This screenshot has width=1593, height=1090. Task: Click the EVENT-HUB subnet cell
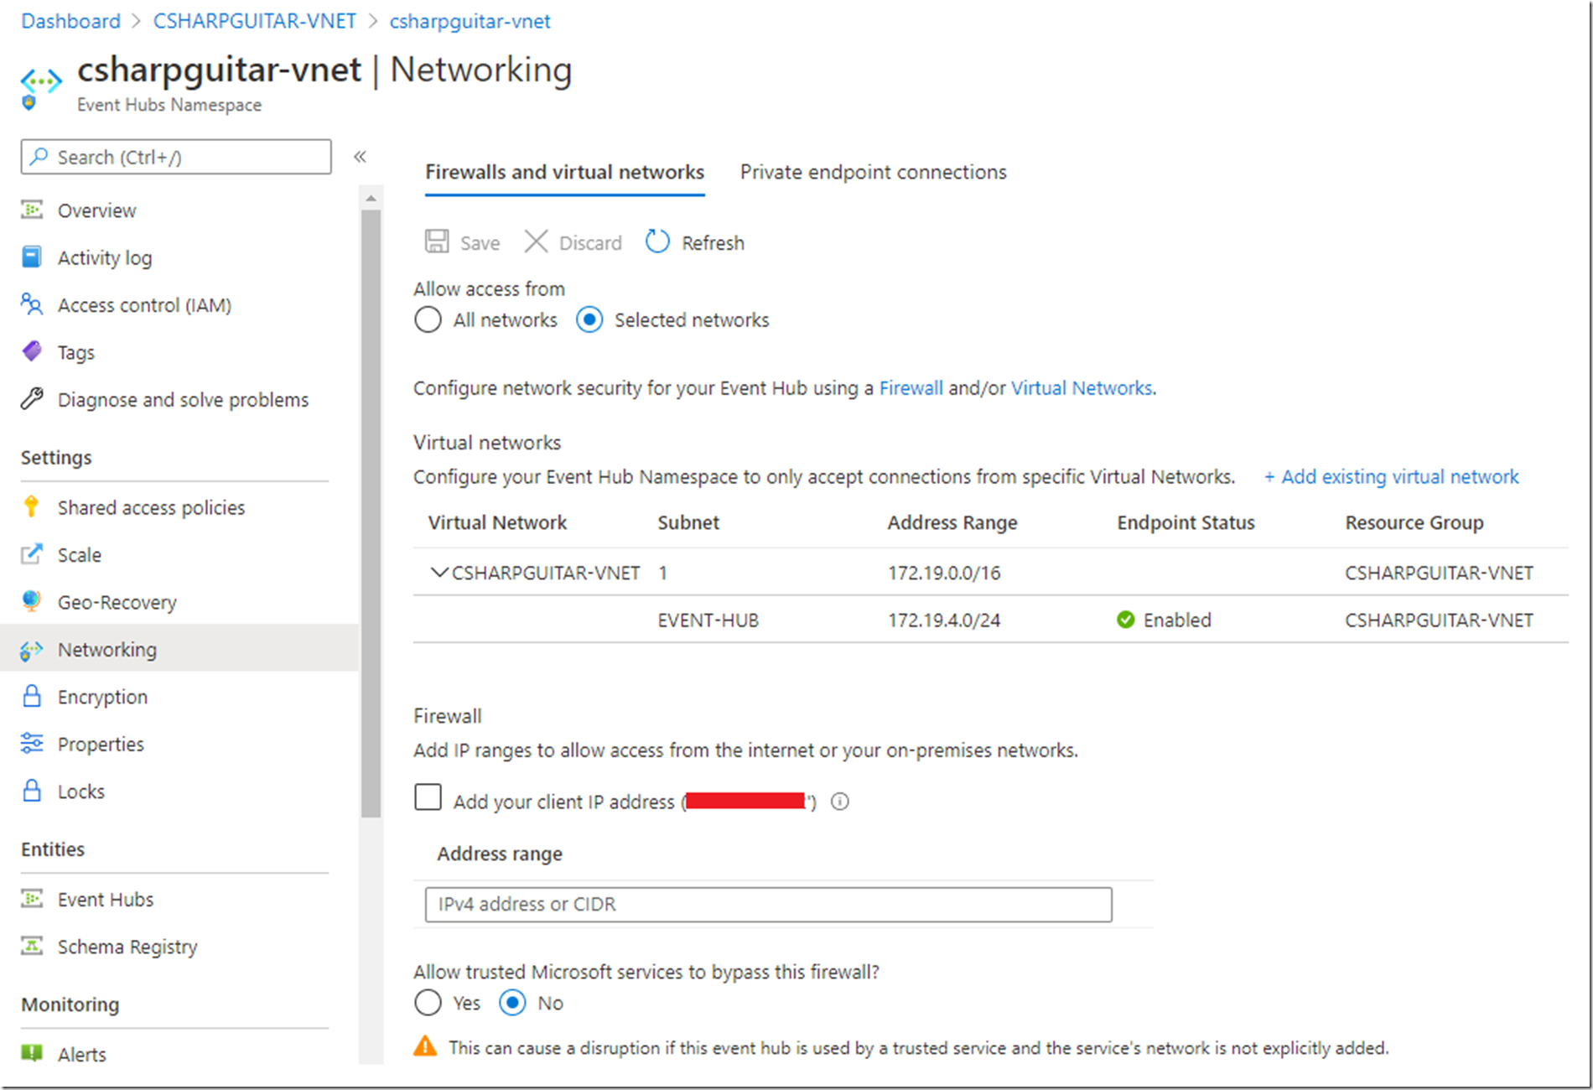tap(708, 620)
